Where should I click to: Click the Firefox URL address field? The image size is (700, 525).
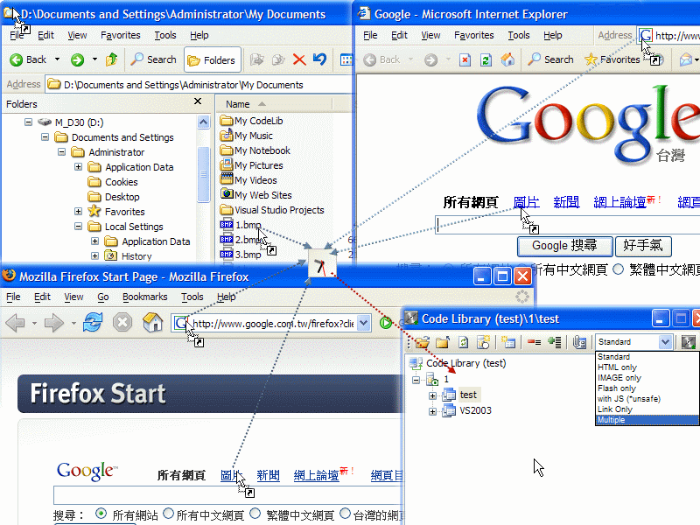click(x=273, y=323)
